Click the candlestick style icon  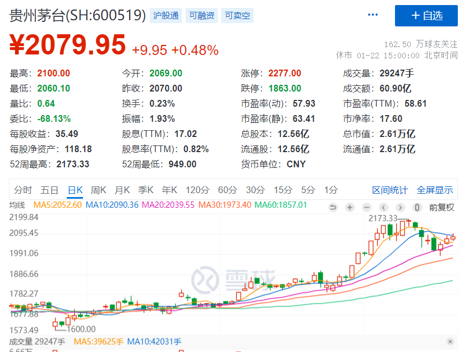click(x=417, y=207)
